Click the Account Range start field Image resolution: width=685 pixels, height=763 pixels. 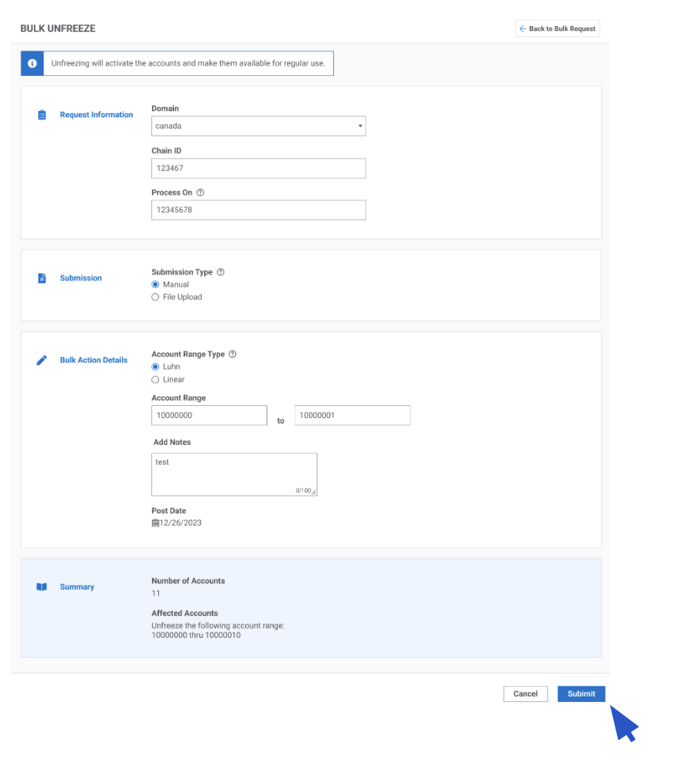click(x=209, y=416)
